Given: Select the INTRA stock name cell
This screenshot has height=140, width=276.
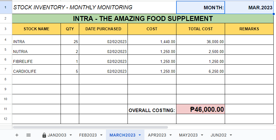Looking at the screenshot, I should 36,40.
